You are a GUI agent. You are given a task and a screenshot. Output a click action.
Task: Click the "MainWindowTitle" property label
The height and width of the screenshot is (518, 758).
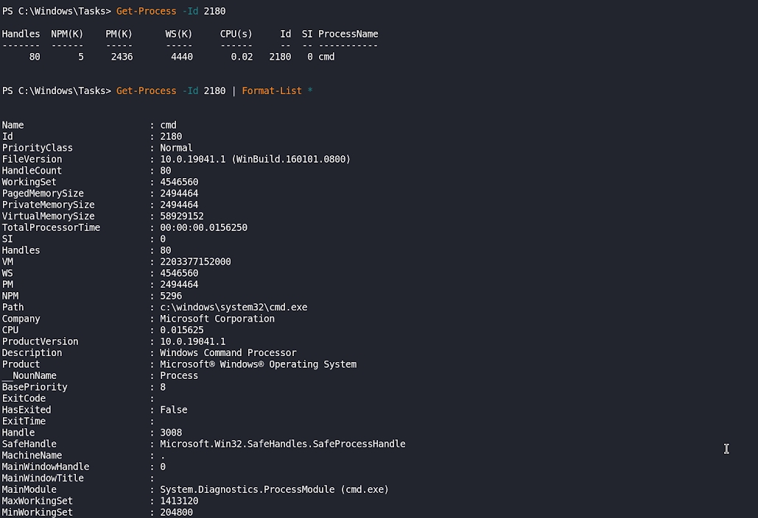coord(43,478)
